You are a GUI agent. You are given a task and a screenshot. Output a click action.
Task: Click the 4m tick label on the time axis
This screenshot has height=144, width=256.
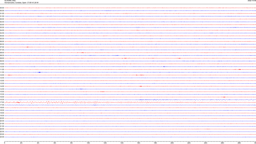[38, 143]
